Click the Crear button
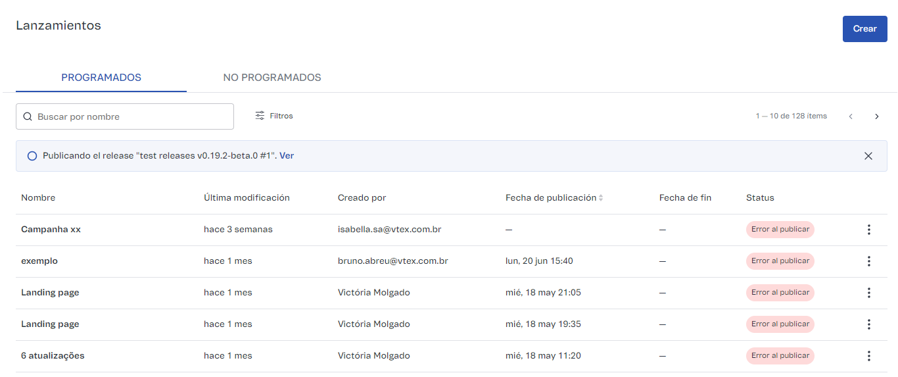 (x=864, y=29)
